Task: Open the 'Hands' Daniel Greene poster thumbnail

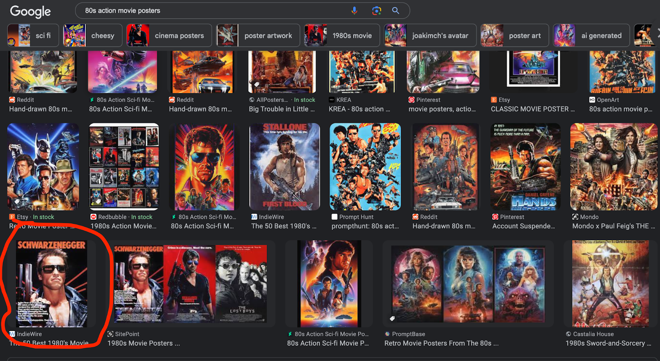Action: click(526, 166)
